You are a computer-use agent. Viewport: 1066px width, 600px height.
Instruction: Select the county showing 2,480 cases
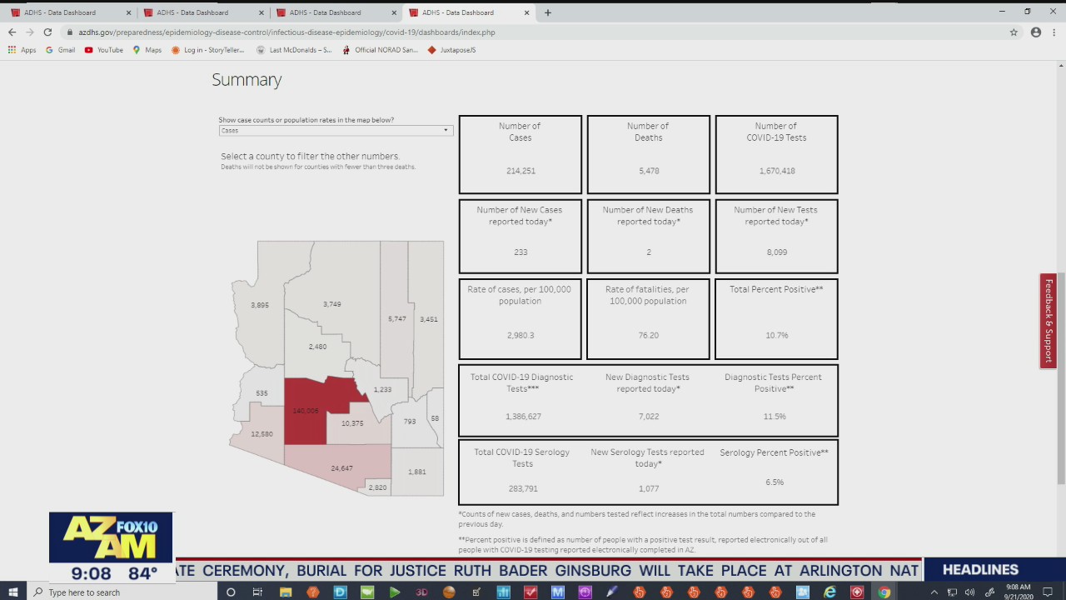317,346
